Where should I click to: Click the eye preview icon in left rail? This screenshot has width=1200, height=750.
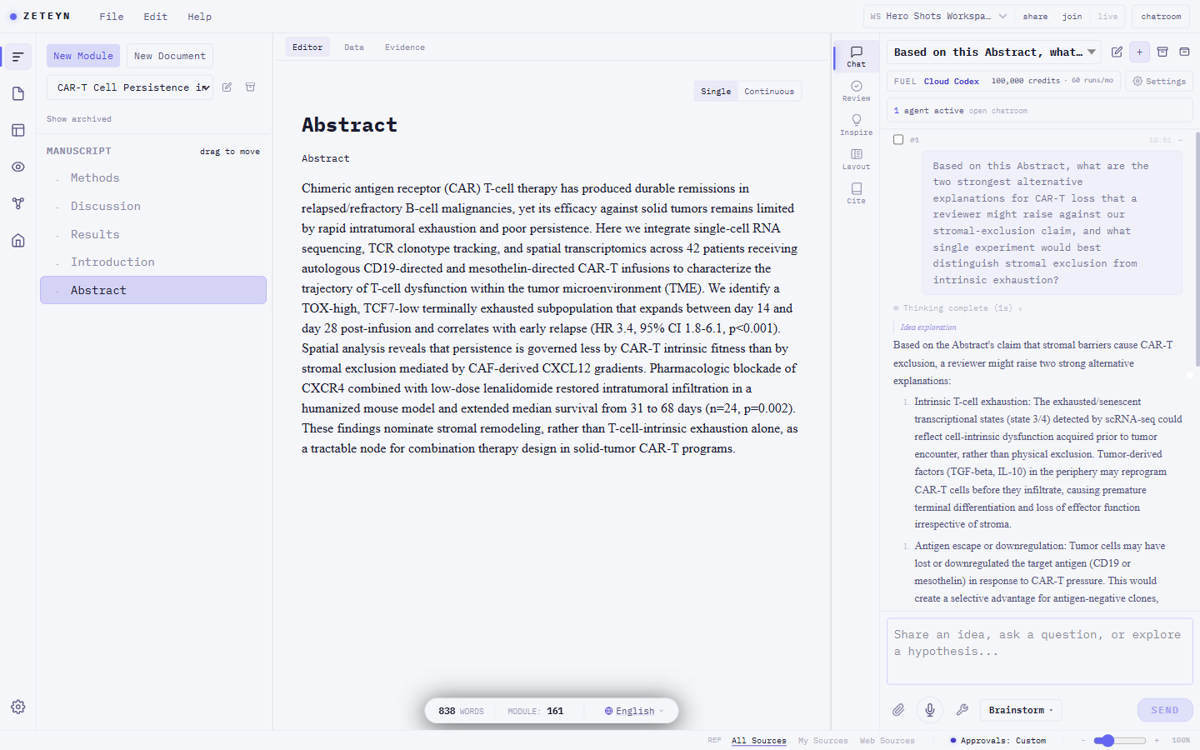(18, 167)
